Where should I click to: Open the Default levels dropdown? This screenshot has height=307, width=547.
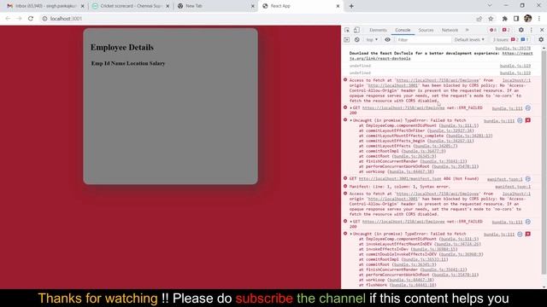pyautogui.click(x=469, y=40)
